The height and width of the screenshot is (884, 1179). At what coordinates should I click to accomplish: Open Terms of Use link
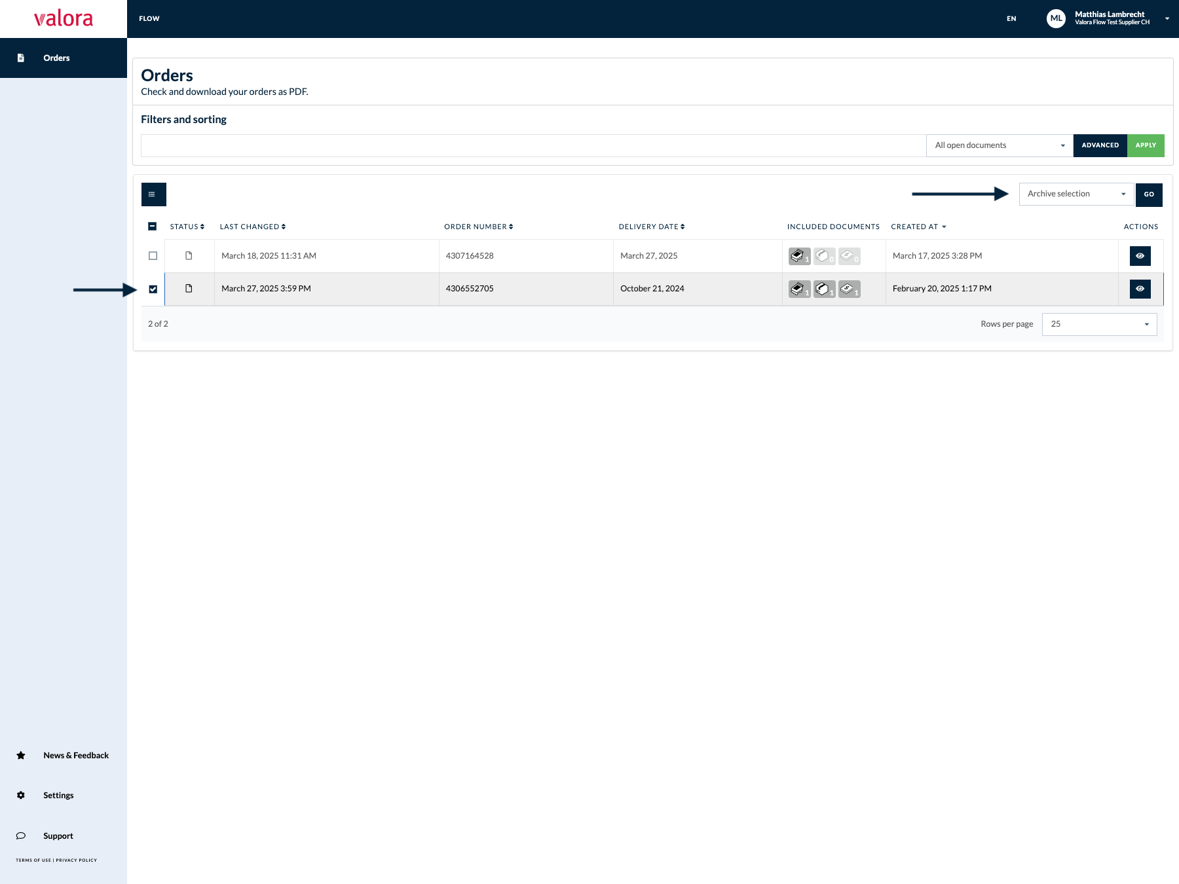pos(33,860)
